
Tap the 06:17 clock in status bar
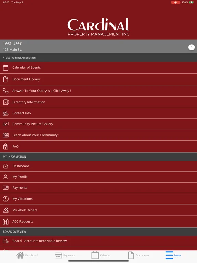(x=6, y=2)
